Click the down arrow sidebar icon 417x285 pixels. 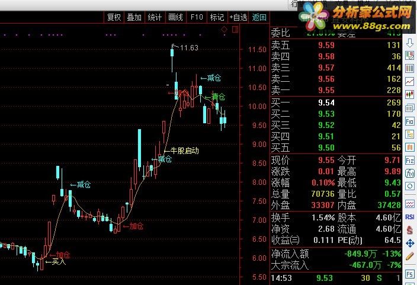[409, 43]
